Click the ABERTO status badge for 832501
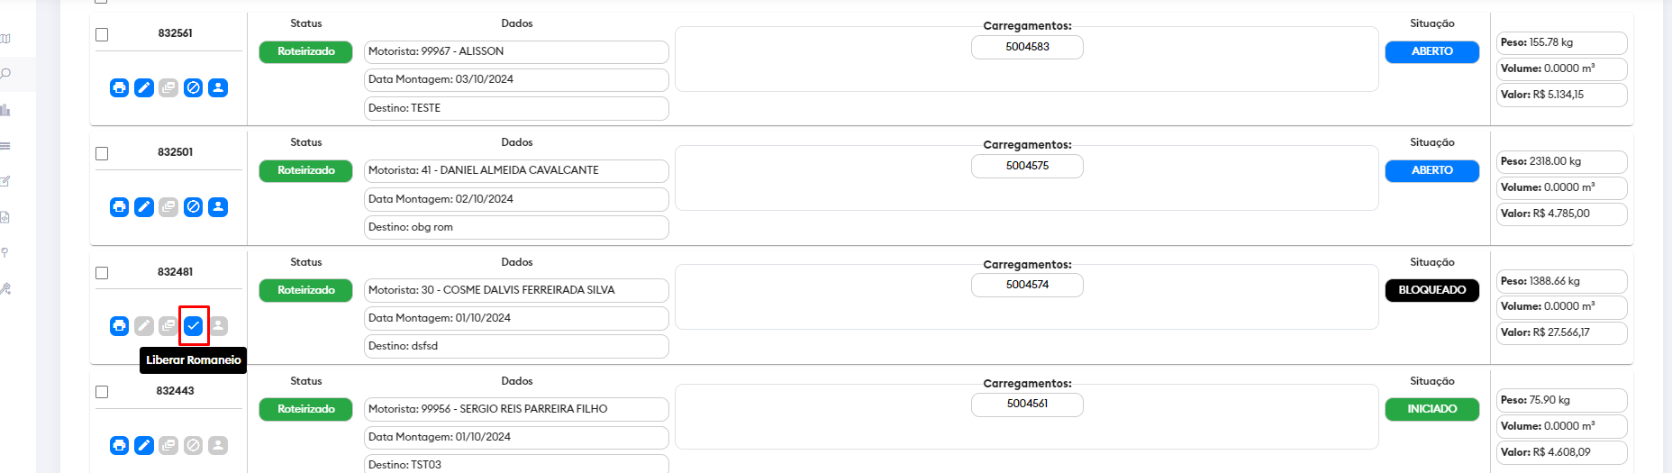The width and height of the screenshot is (1672, 473). (x=1431, y=170)
